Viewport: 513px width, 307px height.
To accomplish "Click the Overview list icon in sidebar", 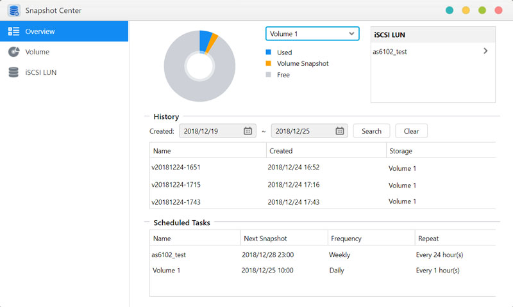I will tap(13, 31).
